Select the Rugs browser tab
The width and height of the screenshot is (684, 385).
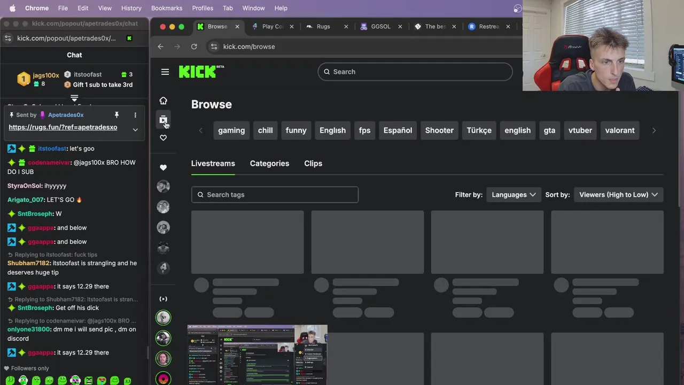[x=326, y=26]
